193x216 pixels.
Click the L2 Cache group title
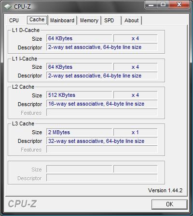(23, 87)
